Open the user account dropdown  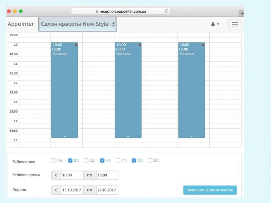(x=215, y=24)
